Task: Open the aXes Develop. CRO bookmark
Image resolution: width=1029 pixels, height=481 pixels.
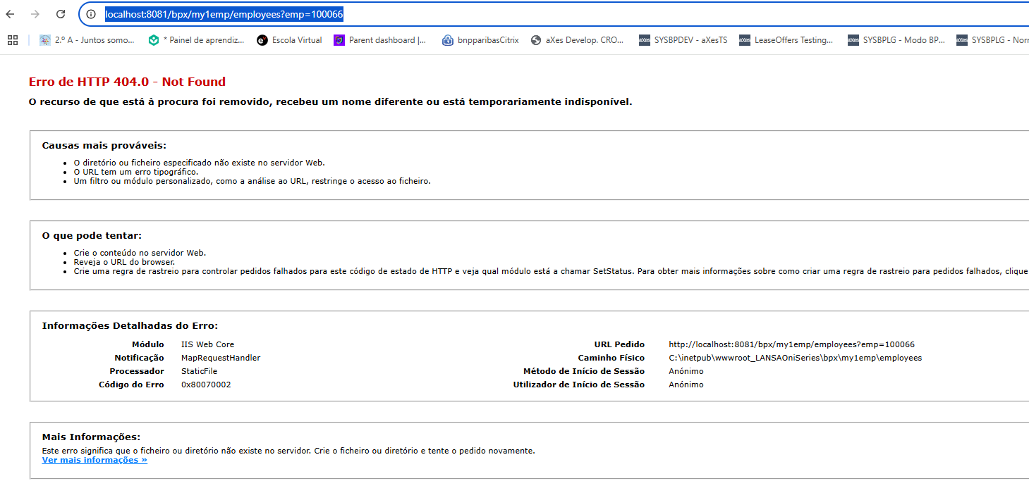Action: 578,40
